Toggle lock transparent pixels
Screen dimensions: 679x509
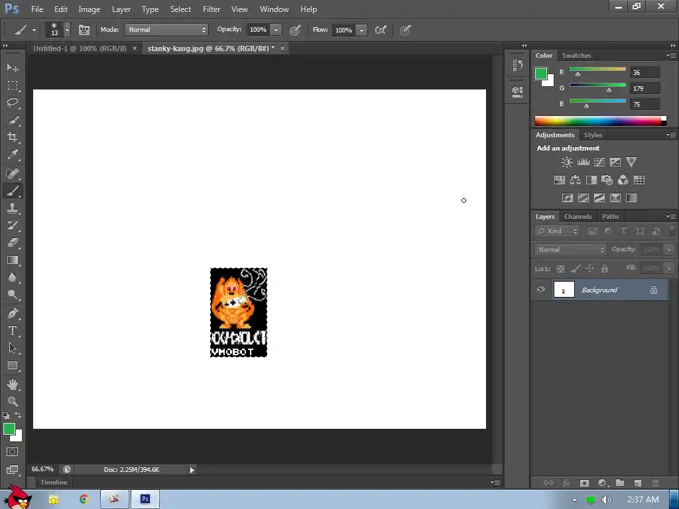point(560,269)
